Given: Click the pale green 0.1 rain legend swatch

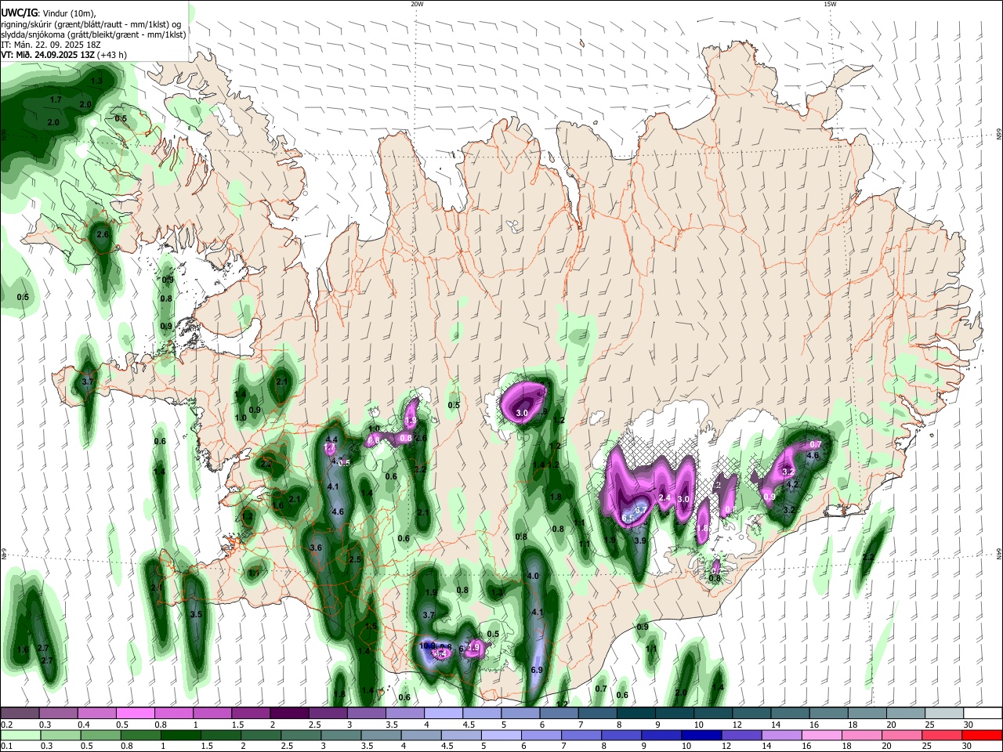Looking at the screenshot, I should [x=20, y=735].
